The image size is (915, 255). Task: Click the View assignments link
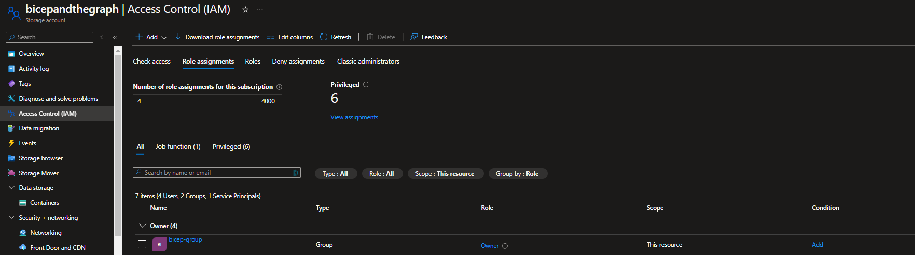[x=354, y=117]
